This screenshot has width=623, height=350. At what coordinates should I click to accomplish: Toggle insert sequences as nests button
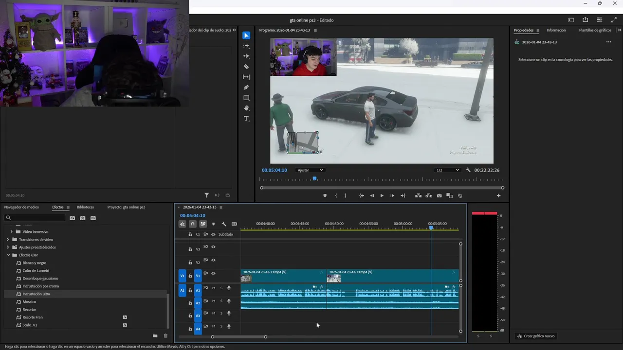(x=183, y=224)
